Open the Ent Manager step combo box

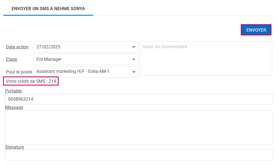(83, 59)
